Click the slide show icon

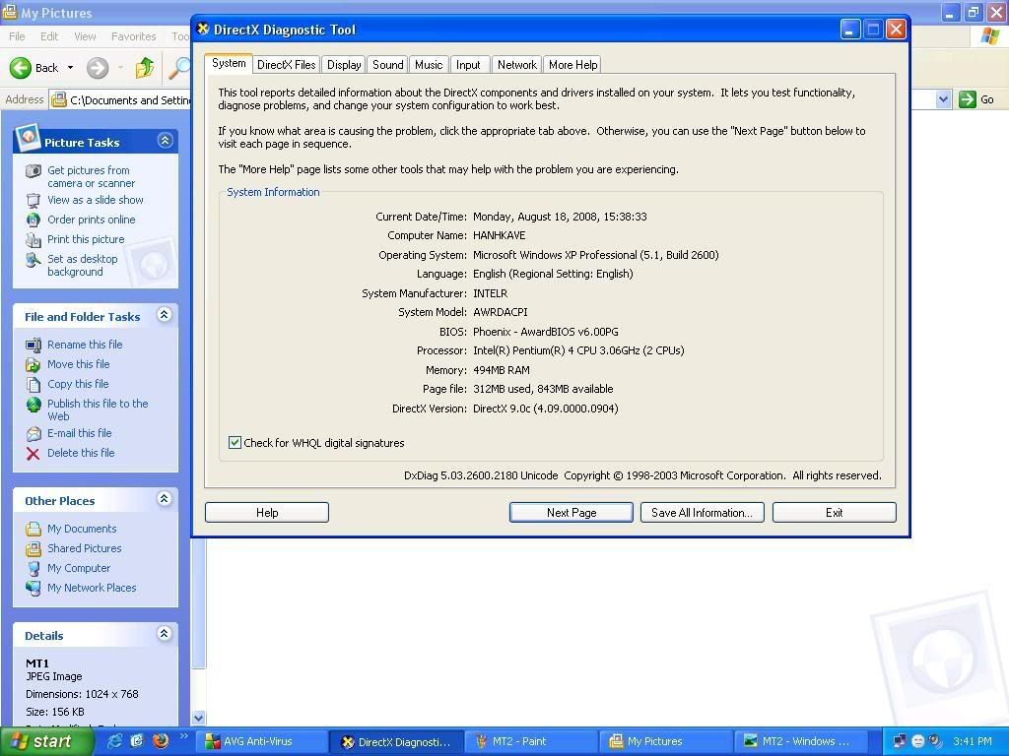point(34,200)
